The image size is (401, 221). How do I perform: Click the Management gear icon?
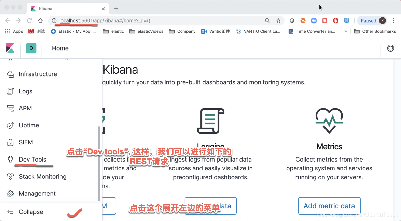point(10,194)
